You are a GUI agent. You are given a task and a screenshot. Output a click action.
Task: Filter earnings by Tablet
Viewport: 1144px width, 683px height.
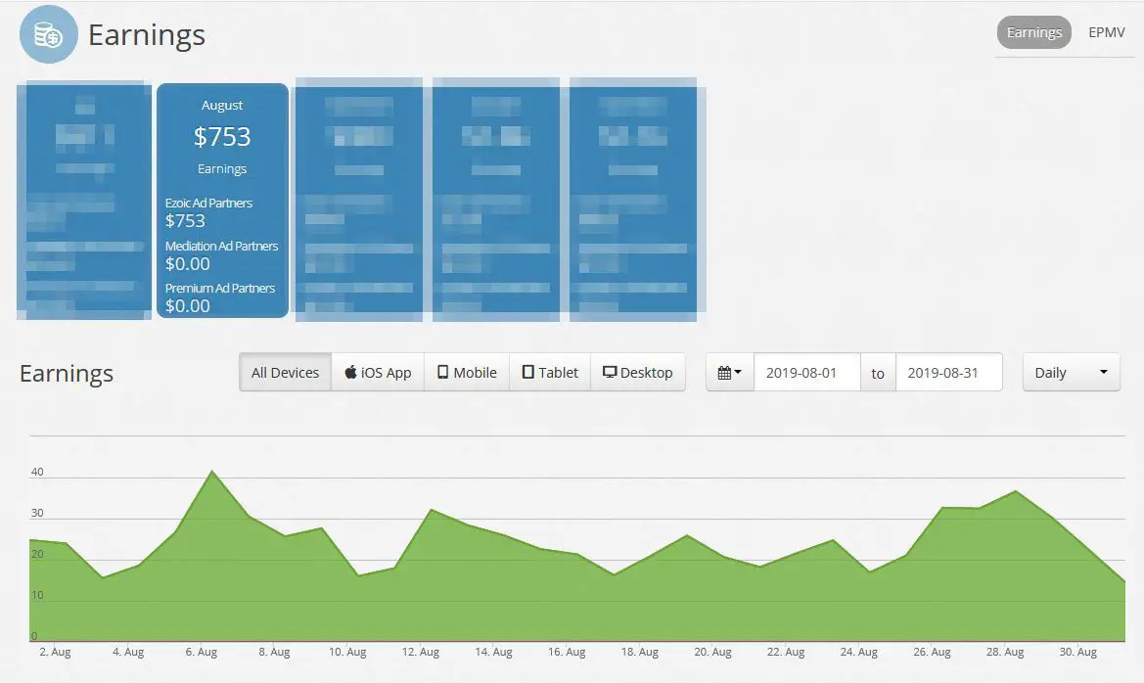[x=550, y=372]
